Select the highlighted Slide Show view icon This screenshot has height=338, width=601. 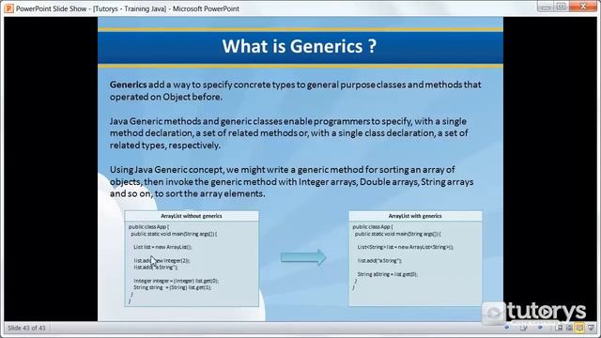pos(579,328)
